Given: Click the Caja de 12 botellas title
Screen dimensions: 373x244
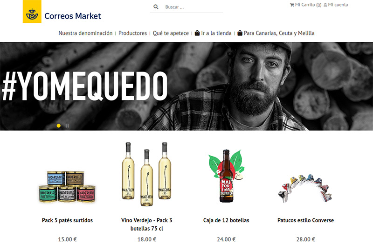Looking at the screenshot, I should click(226, 220).
